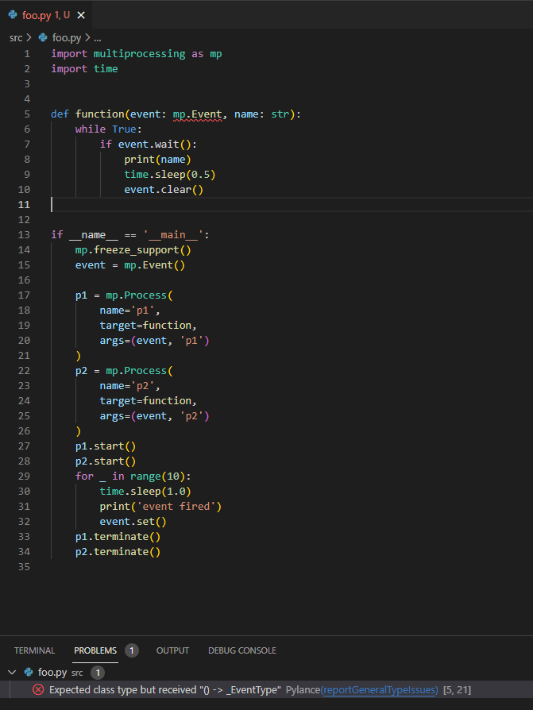Viewport: 533px width, 710px height.
Task: Click the red error icon in Problems
Action: tap(38, 689)
